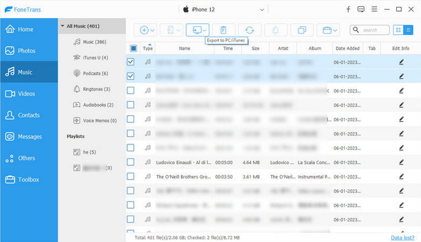The width and height of the screenshot is (421, 242).
Task: Collapse the All Music (401) tree
Action: point(63,26)
